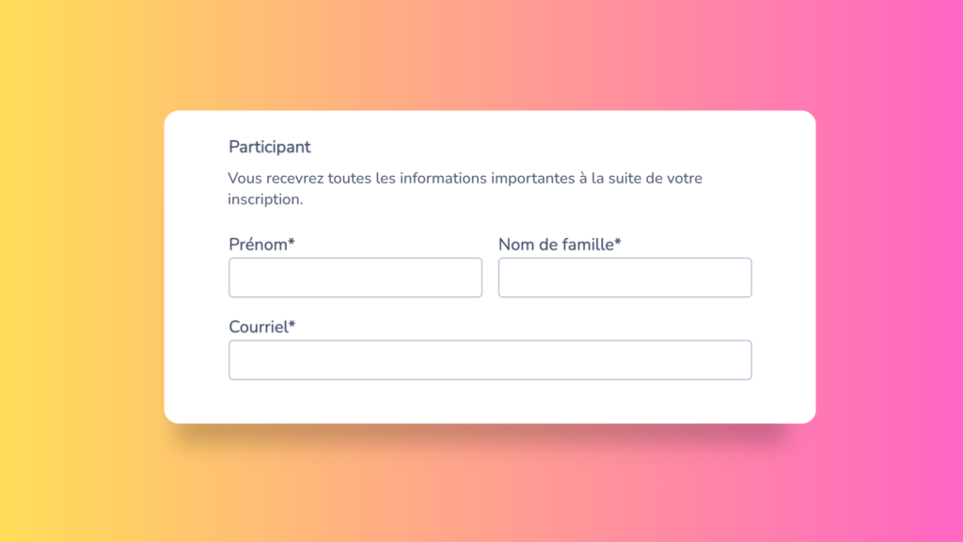Click inside the Nom de famille input field
The image size is (963, 542).
pyautogui.click(x=624, y=277)
